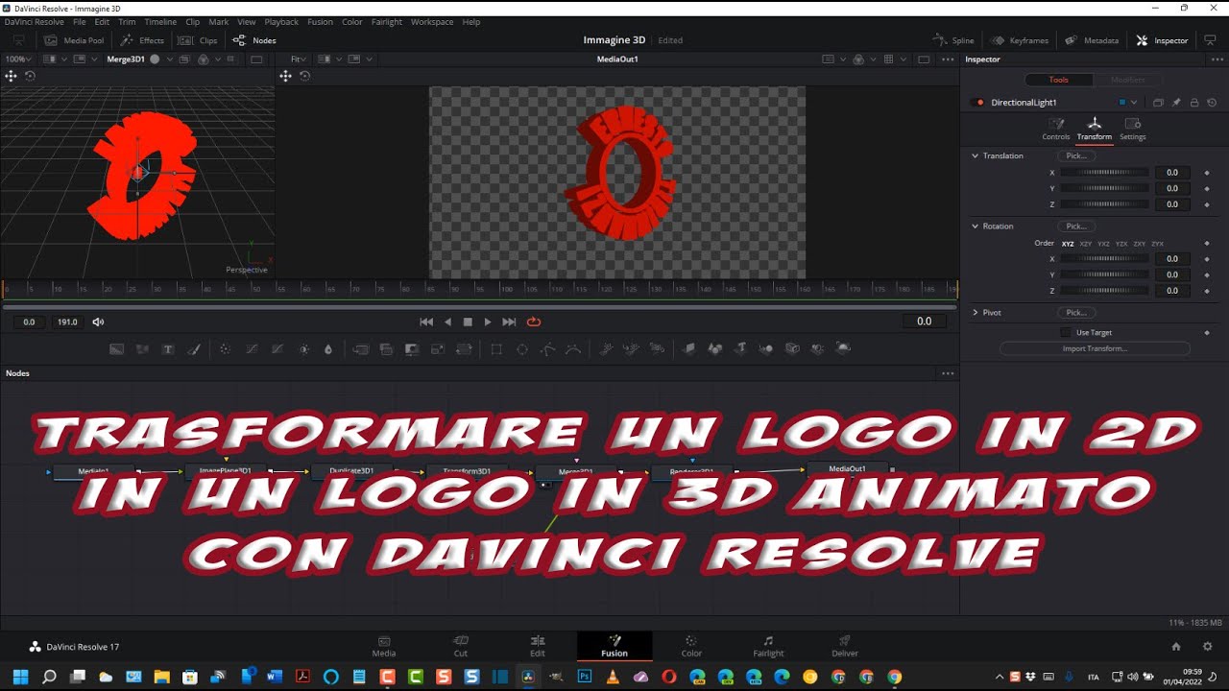This screenshot has width=1229, height=691.
Task: Add a Renderer 3D tool
Action: pos(843,349)
